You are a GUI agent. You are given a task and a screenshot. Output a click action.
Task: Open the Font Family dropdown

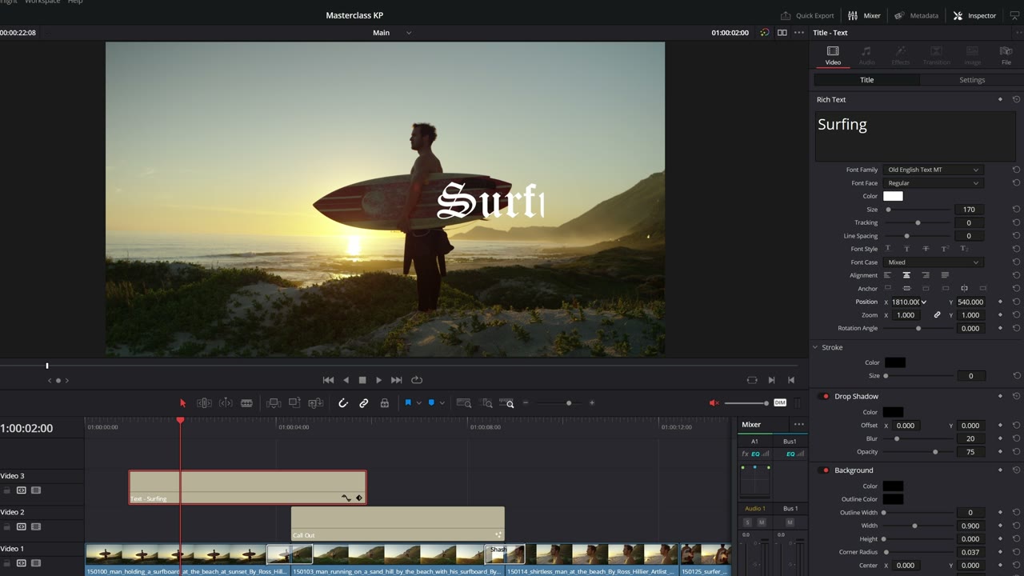(x=933, y=170)
